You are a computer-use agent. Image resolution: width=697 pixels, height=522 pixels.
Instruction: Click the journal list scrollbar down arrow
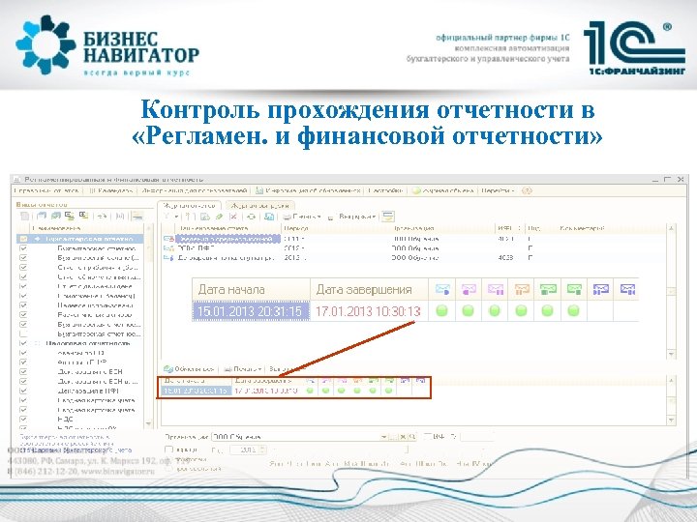pyautogui.click(x=671, y=354)
